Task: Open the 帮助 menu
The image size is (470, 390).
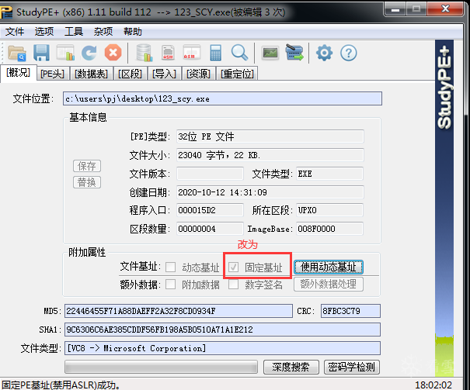Action: 133,32
